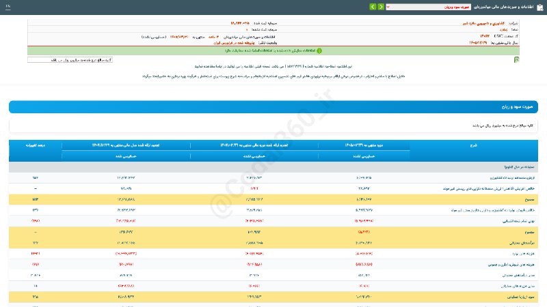This screenshot has height=307, width=547.
Task: Select the درآمدهای عملیاتی row label
Action: tap(522, 243)
